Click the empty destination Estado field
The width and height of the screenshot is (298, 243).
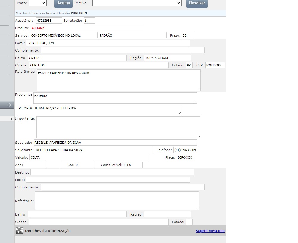coord(189,222)
